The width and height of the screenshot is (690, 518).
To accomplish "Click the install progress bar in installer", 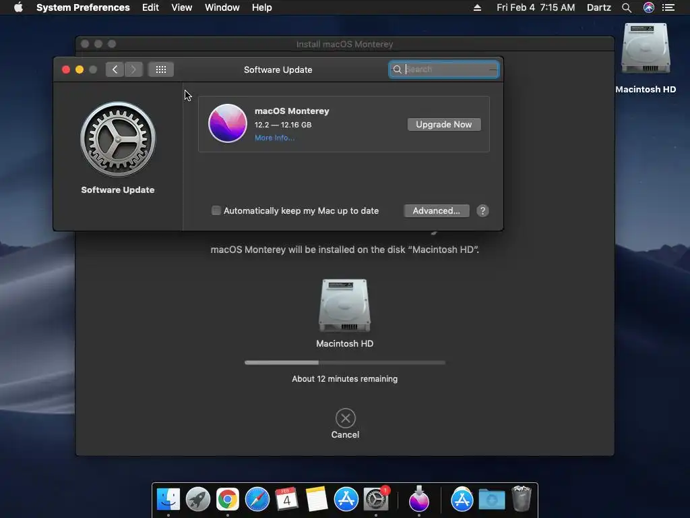I will click(x=344, y=362).
